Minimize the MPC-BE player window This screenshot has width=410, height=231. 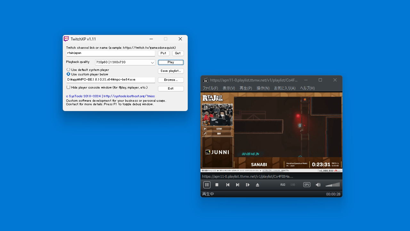pos(306,80)
